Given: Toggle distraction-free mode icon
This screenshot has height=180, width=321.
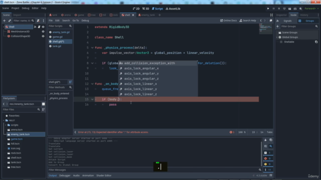Looking at the screenshot, I should [271, 15].
